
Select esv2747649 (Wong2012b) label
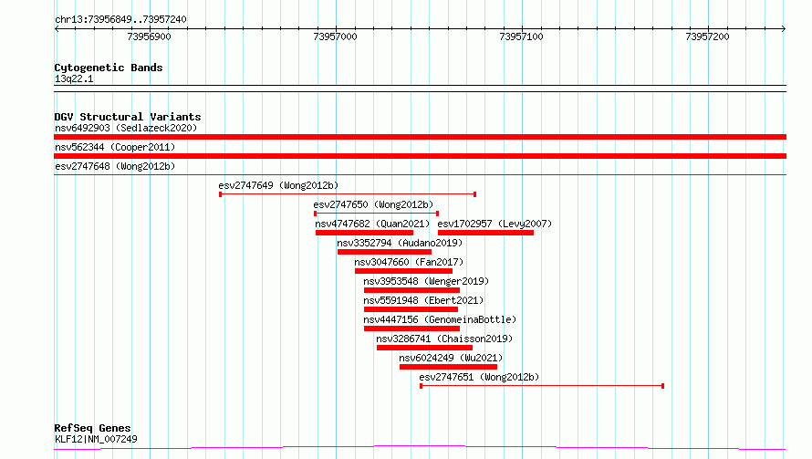(278, 185)
